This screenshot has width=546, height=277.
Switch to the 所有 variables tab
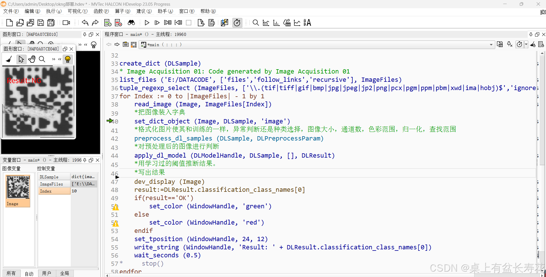pos(11,273)
